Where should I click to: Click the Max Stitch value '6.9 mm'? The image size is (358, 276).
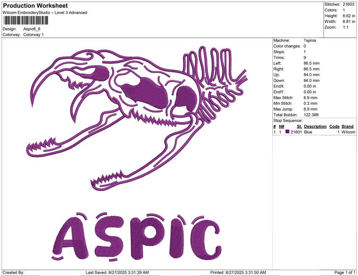tap(310, 98)
